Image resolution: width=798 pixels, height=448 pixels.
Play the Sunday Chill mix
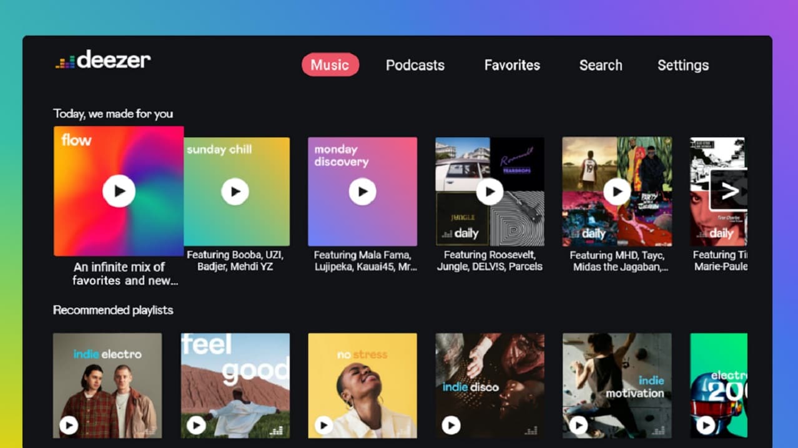point(235,192)
